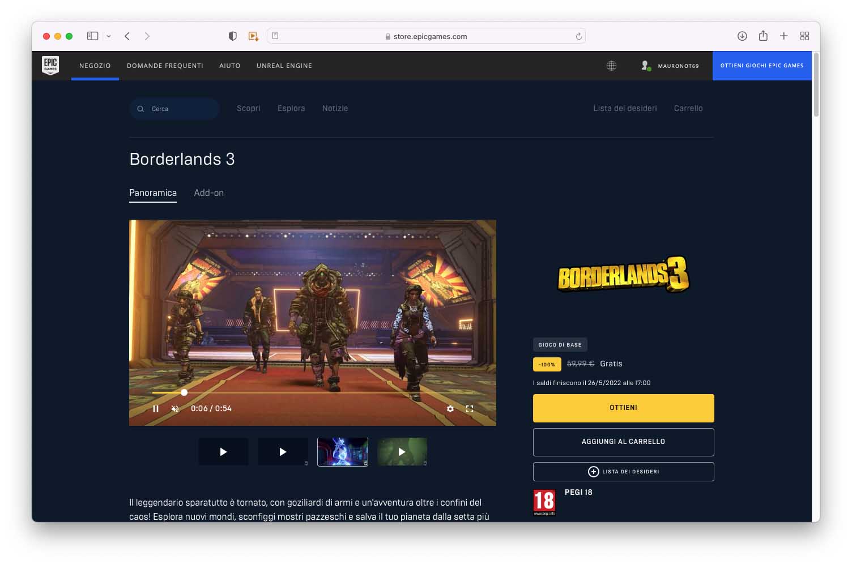Screen dimensions: 852x564
Task: Click the store.epicgames.com address bar
Action: point(426,36)
